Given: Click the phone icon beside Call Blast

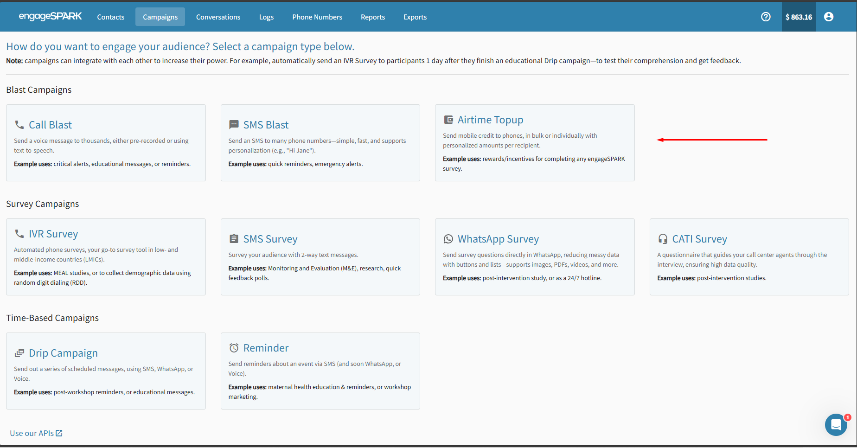Looking at the screenshot, I should [x=19, y=125].
